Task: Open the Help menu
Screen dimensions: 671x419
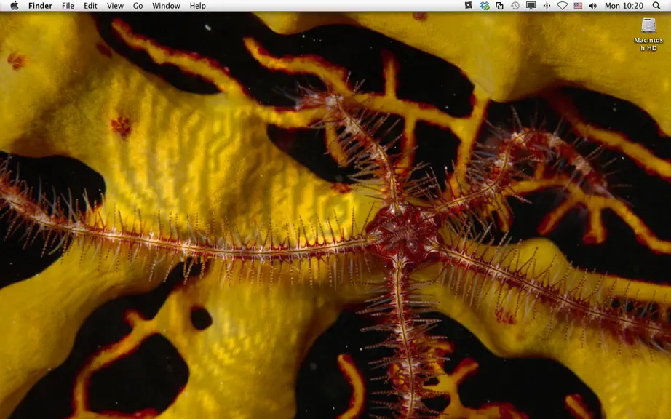Action: (x=198, y=6)
